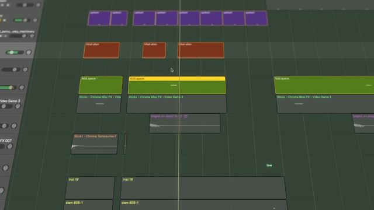Click the pan knob on the topmost track header
This screenshot has height=210, width=374.
point(38,5)
